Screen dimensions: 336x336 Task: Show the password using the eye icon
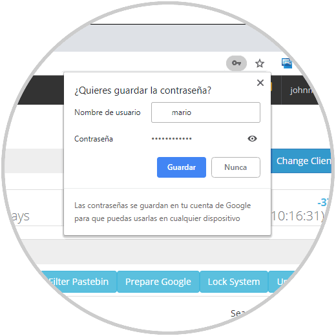pos(252,138)
